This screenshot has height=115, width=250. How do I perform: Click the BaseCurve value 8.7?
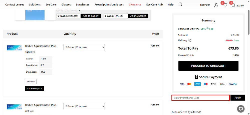pyautogui.click(x=42, y=65)
